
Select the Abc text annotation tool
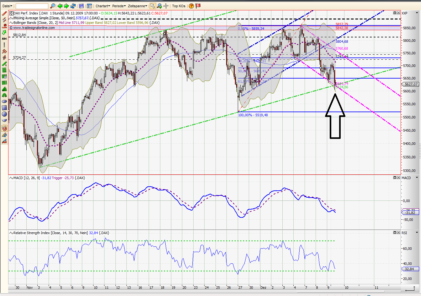[4, 38]
